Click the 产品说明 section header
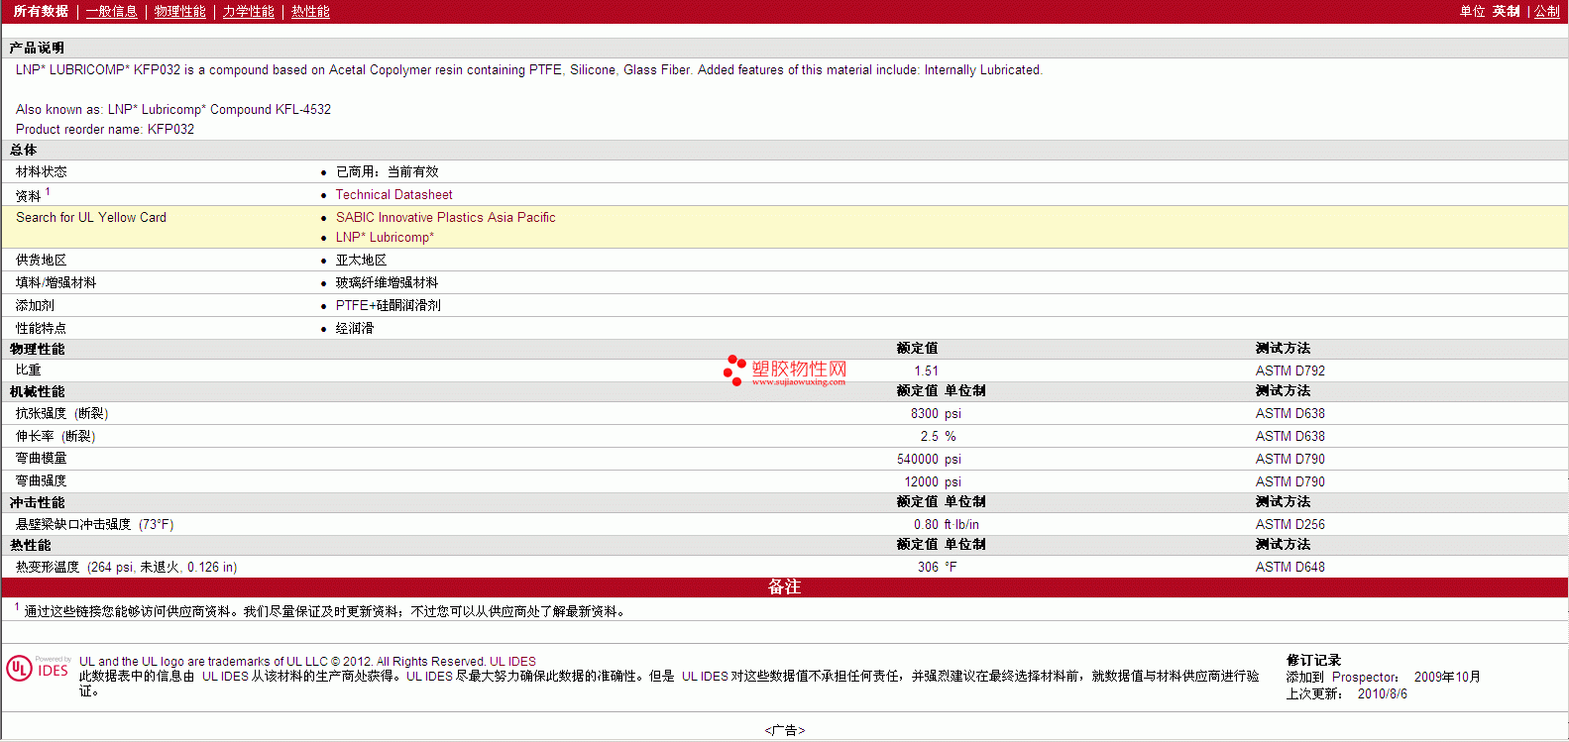The width and height of the screenshot is (1569, 742). click(x=37, y=48)
